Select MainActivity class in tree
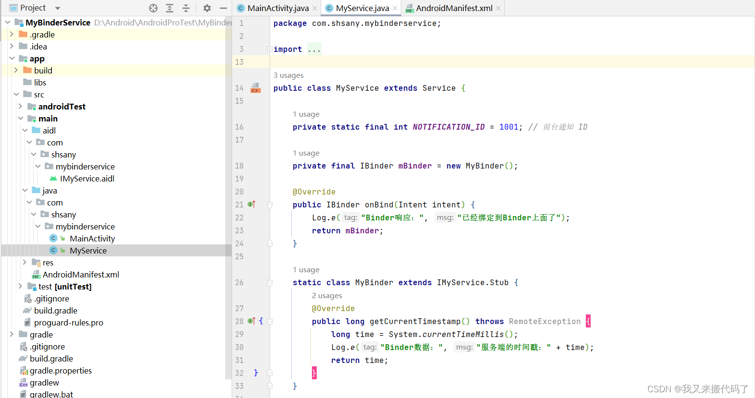Viewport: 755px width, 398px height. tap(92, 239)
